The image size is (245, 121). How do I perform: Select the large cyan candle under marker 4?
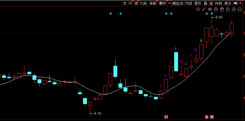click(176, 62)
